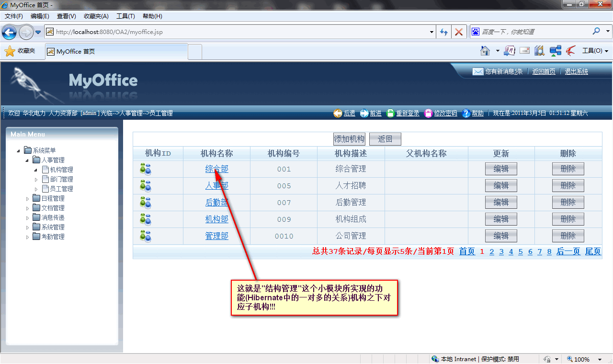613x364 pixels.
Task: Click 编辑 button for 后勤部 row
Action: [x=501, y=203]
